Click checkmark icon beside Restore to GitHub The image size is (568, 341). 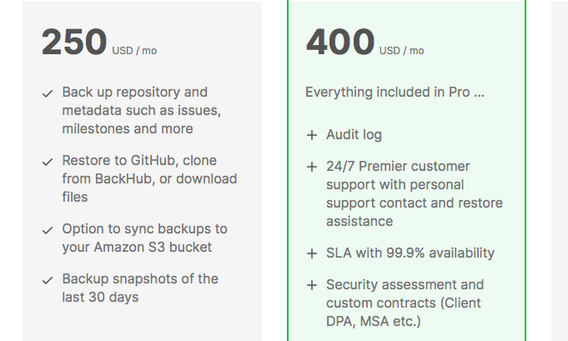tap(48, 163)
